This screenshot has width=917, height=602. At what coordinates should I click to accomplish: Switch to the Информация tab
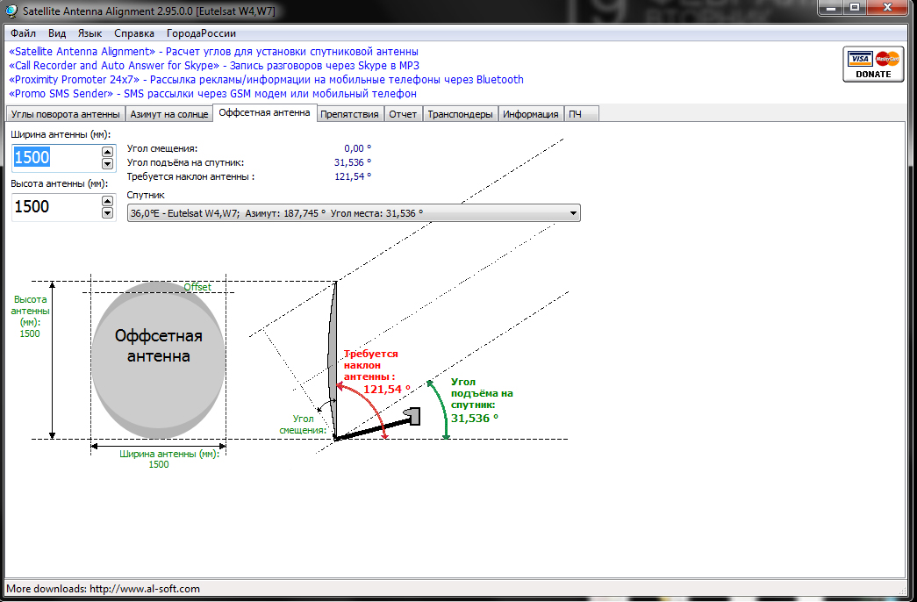point(531,114)
